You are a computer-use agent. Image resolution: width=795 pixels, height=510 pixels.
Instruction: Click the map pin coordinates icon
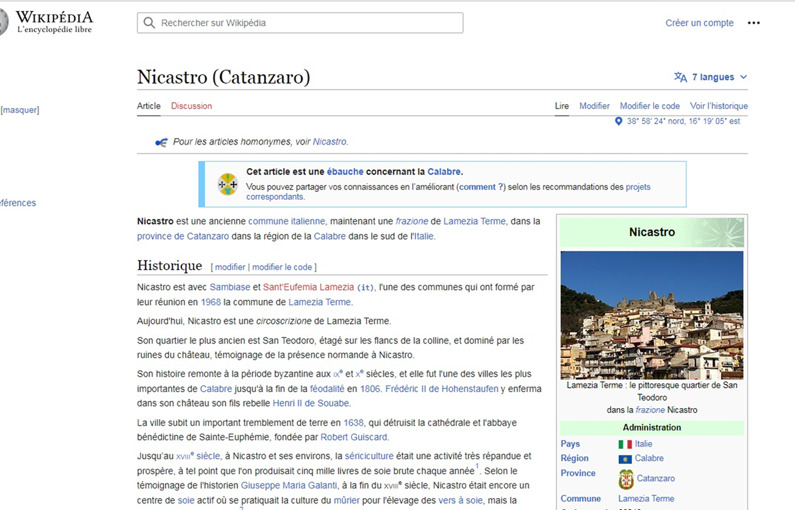tap(618, 121)
